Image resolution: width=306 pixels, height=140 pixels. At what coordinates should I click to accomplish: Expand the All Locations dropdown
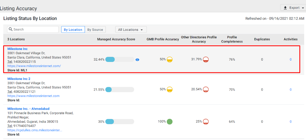131,30
